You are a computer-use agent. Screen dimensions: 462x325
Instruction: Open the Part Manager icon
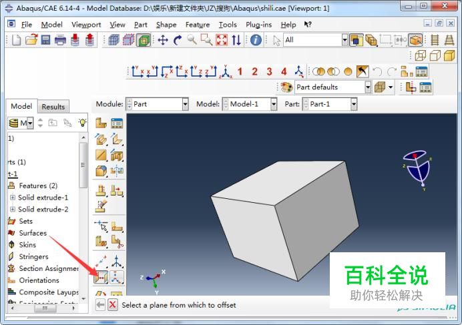tap(117, 123)
